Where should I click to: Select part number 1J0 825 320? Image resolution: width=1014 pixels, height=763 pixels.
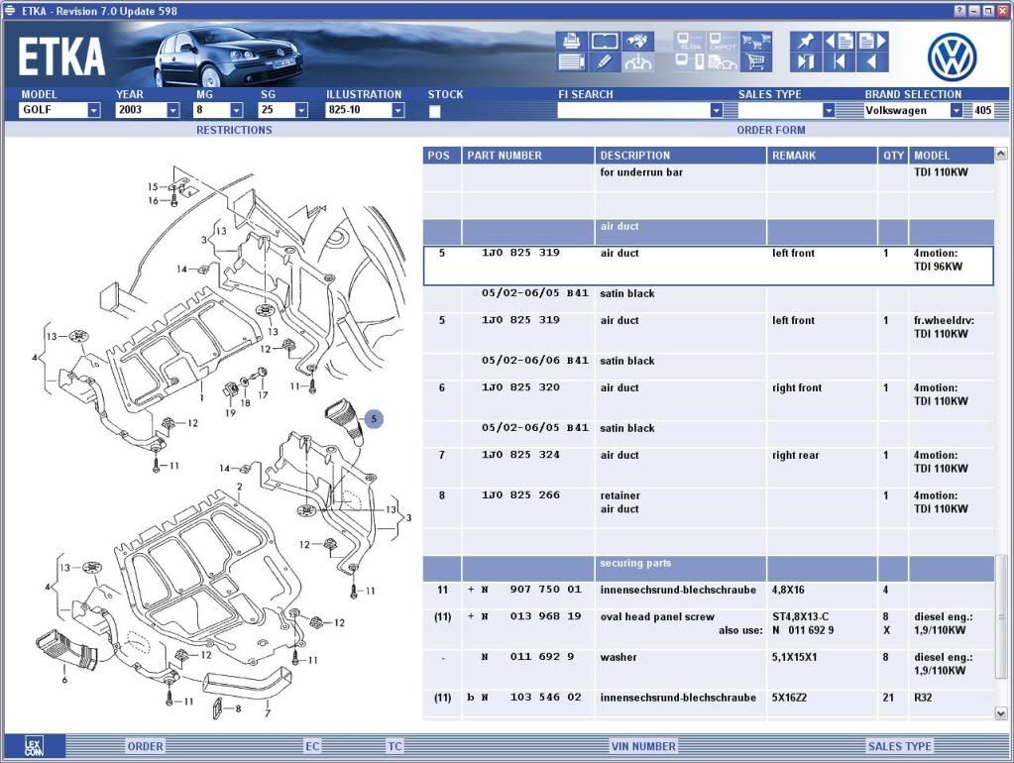[x=520, y=387]
